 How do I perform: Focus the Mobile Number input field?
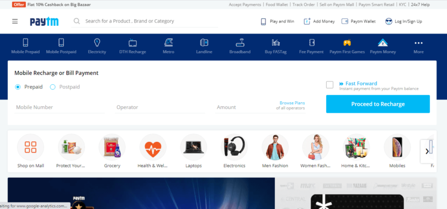pyautogui.click(x=59, y=107)
